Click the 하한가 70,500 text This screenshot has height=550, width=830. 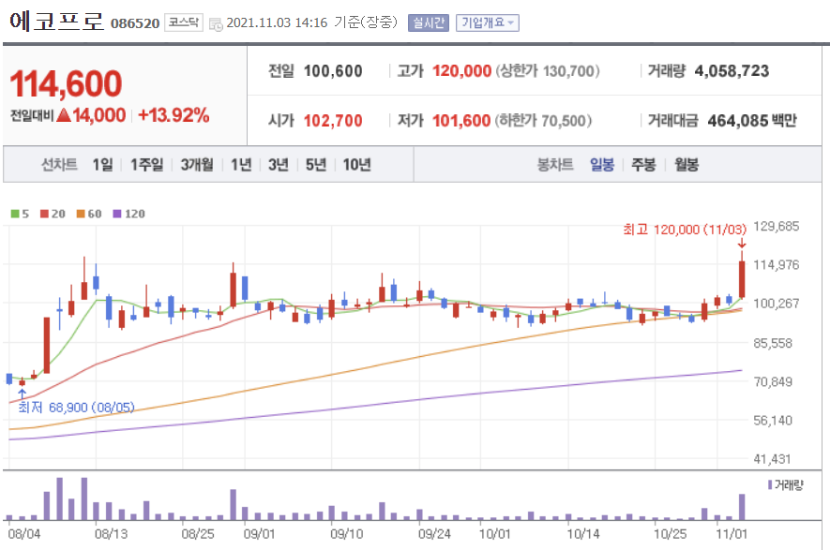click(543, 121)
